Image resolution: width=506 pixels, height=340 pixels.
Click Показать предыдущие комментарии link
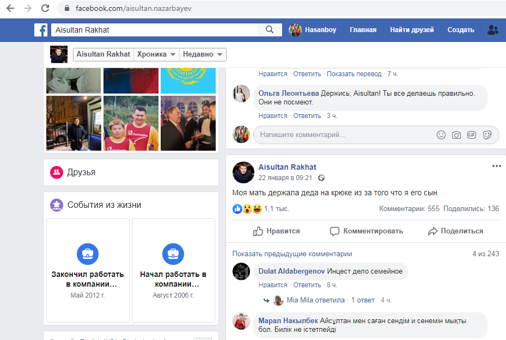(x=292, y=254)
